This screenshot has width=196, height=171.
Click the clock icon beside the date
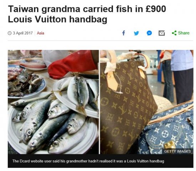click(10, 33)
